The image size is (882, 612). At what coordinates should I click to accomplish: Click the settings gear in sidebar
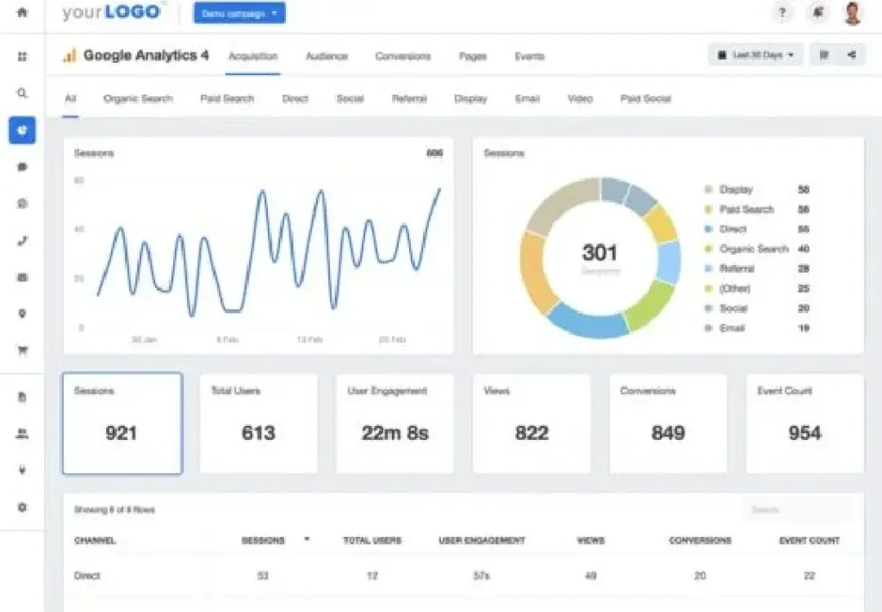(x=22, y=507)
